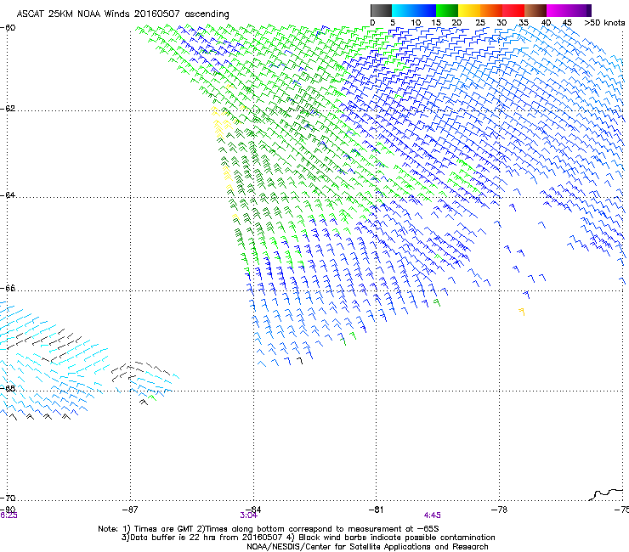The width and height of the screenshot is (629, 552).
Task: Click the note line starting 'Note: 1) Times are GMT'
Action: pos(269,529)
